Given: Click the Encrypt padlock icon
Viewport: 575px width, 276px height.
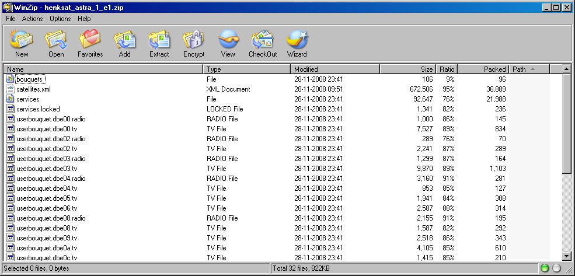Looking at the screenshot, I should [194, 40].
